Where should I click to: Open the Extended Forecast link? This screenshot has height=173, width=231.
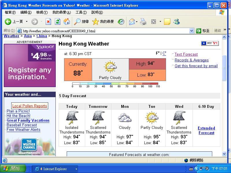point(206,130)
